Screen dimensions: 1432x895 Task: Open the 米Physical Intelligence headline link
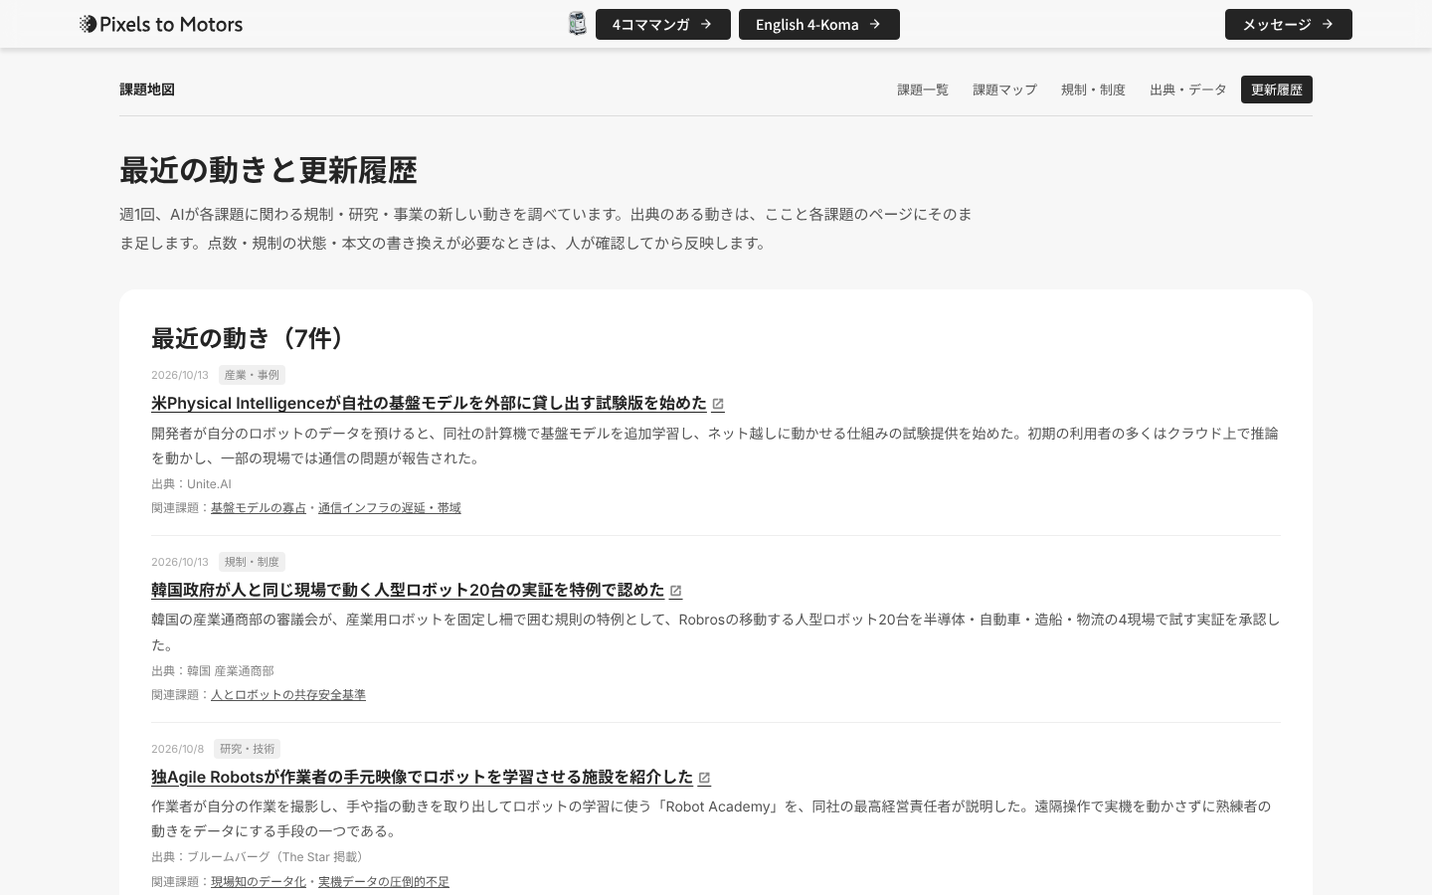[429, 403]
